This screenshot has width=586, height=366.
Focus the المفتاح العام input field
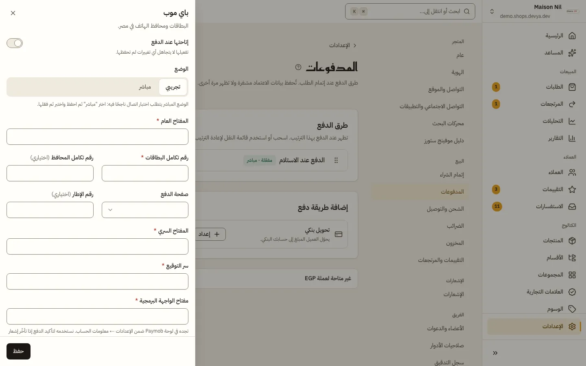coord(97,137)
